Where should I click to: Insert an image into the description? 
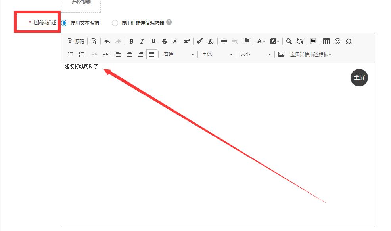[281, 54]
